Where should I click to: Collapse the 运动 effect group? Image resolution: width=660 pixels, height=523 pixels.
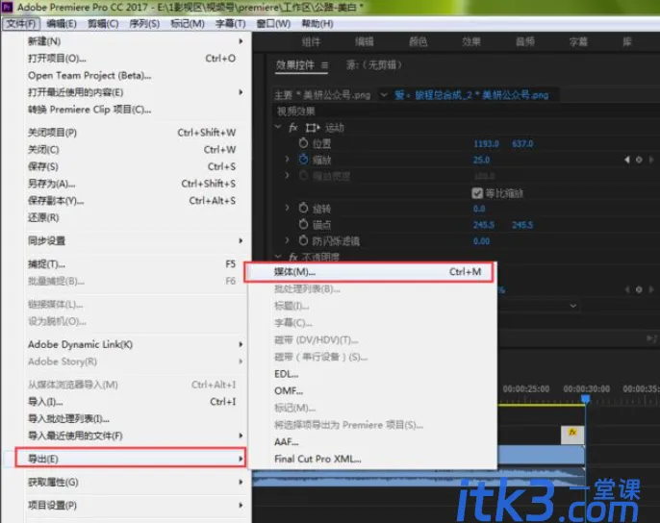tap(278, 127)
